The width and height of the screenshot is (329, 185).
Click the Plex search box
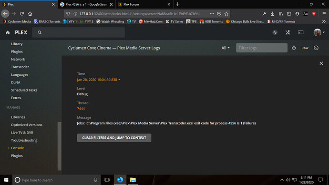tap(79, 32)
